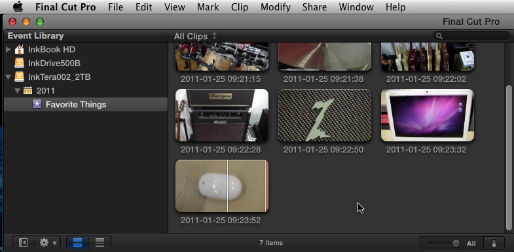Open the Modify menu
Image resolution: width=514 pixels, height=252 pixels.
276,7
